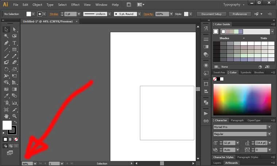Swap fill and stroke colors
This screenshot has height=166, width=277.
pyautogui.click(x=15, y=122)
